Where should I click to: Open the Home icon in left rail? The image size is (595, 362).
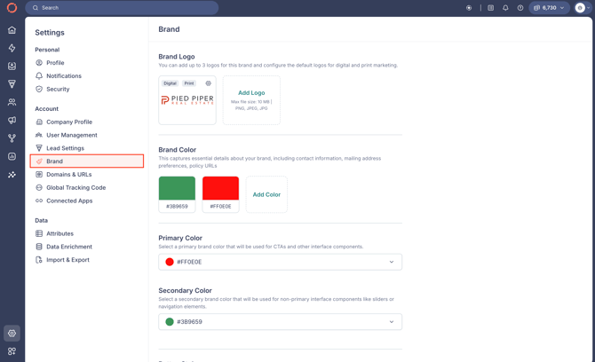click(12, 30)
